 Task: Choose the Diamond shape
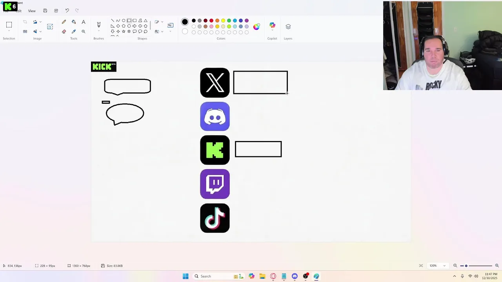click(118, 26)
